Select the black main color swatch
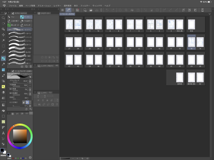Screen dimensions: 214x160 click(2, 150)
